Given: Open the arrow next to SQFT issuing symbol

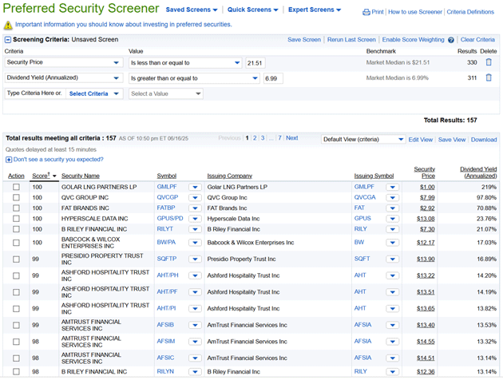Looking at the screenshot, I should (x=393, y=259).
